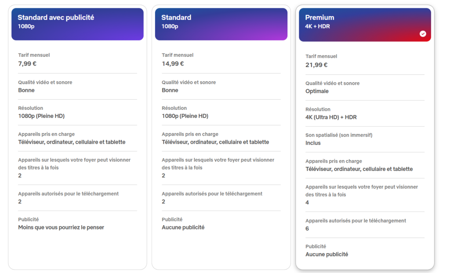The height and width of the screenshot is (273, 450).
Task: Click the 21,99 € monthly price
Action: click(x=316, y=65)
